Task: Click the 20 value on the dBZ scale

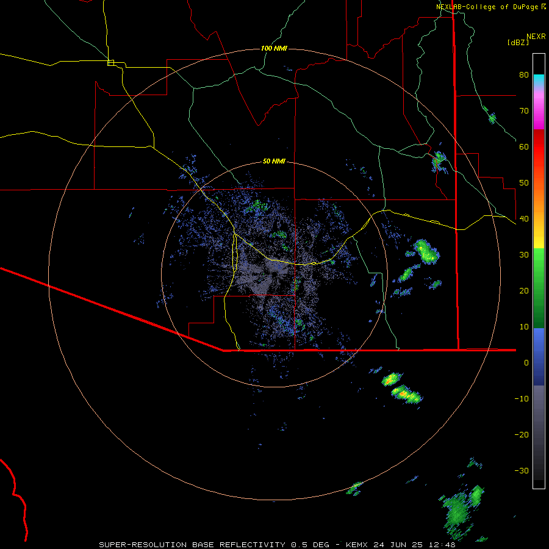Action: coord(524,291)
